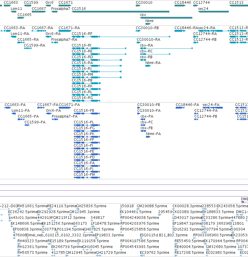Click the CG1671 gene label
This screenshot has height=257, width=248.
click(x=66, y=3)
